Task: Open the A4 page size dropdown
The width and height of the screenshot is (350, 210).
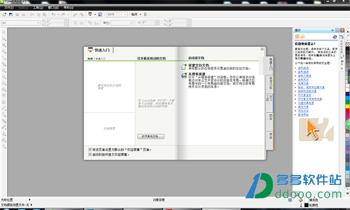Action: click(x=38, y=23)
